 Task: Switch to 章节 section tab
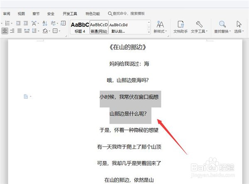(x=36, y=14)
